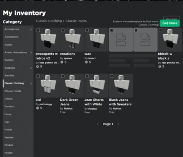
Task: Check the bbbelt w black s checkbox
Action: (161, 30)
